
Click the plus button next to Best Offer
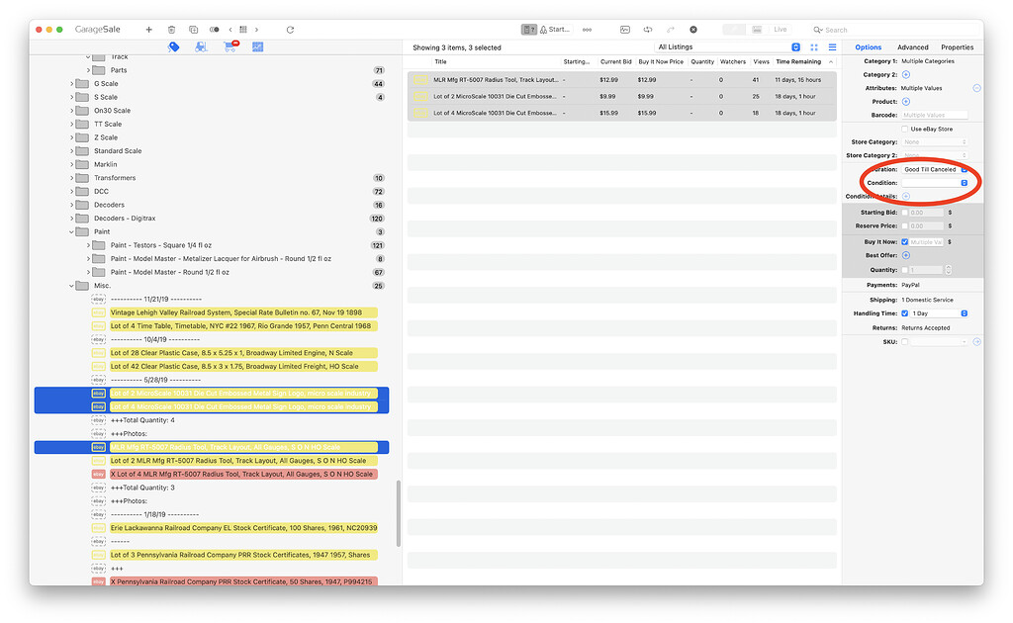click(x=906, y=256)
